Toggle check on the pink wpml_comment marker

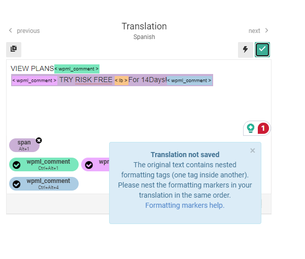(89, 165)
